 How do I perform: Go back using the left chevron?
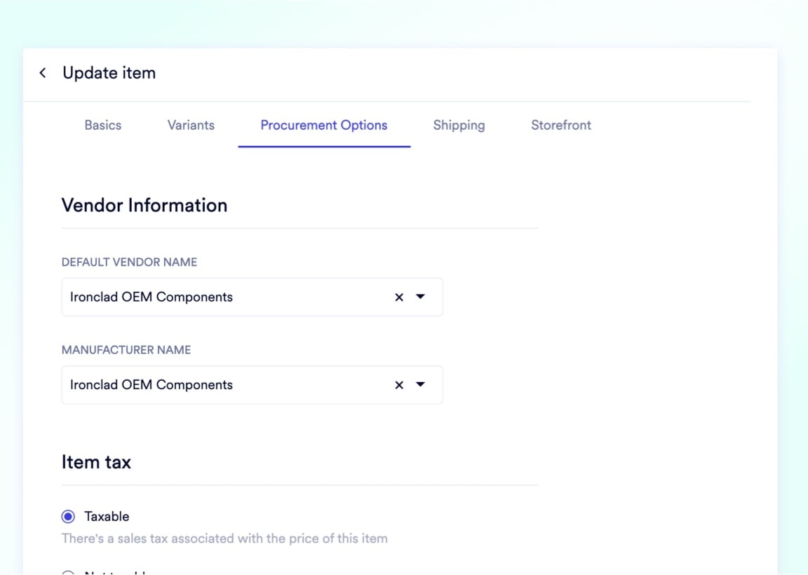pyautogui.click(x=43, y=73)
